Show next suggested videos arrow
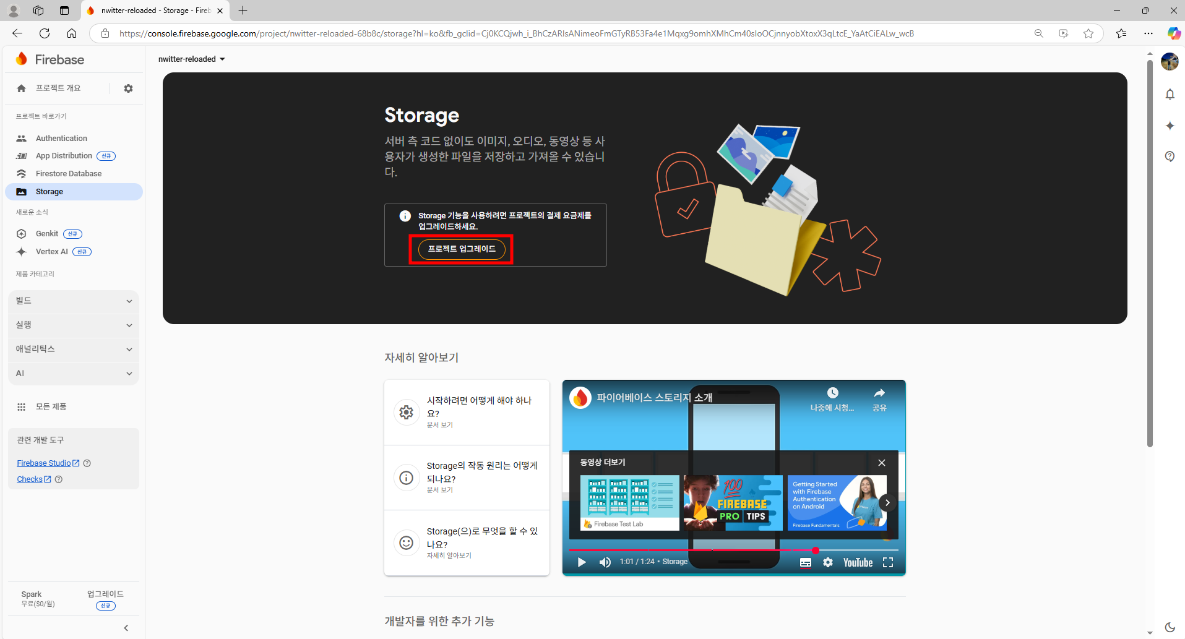This screenshot has height=639, width=1185. click(887, 502)
